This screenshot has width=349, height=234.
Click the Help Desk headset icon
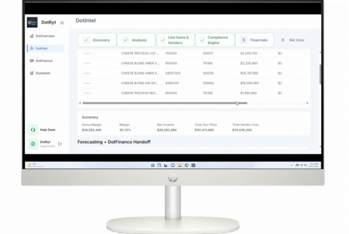pyautogui.click(x=33, y=130)
